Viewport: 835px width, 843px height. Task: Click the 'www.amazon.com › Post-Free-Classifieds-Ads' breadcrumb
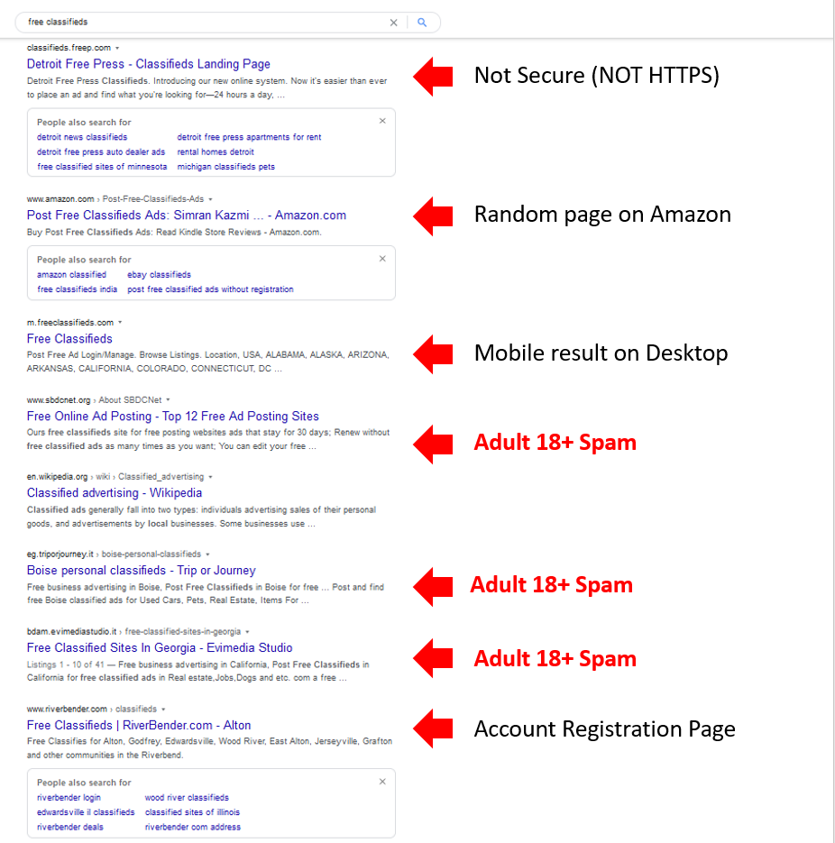coord(115,199)
